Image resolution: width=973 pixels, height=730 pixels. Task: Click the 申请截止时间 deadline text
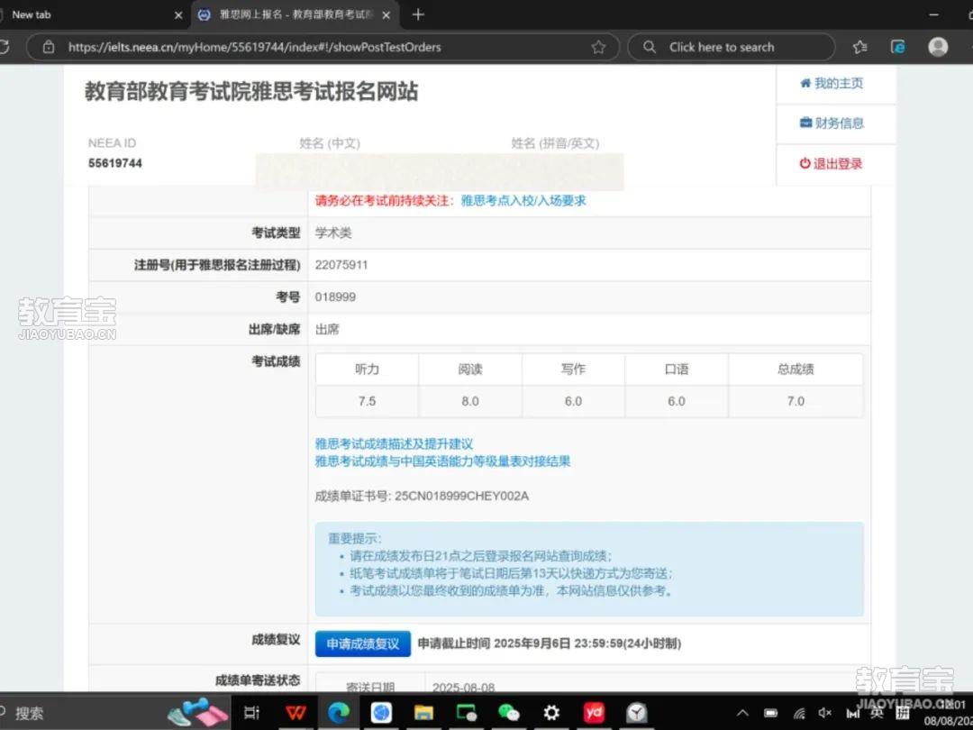pos(550,643)
